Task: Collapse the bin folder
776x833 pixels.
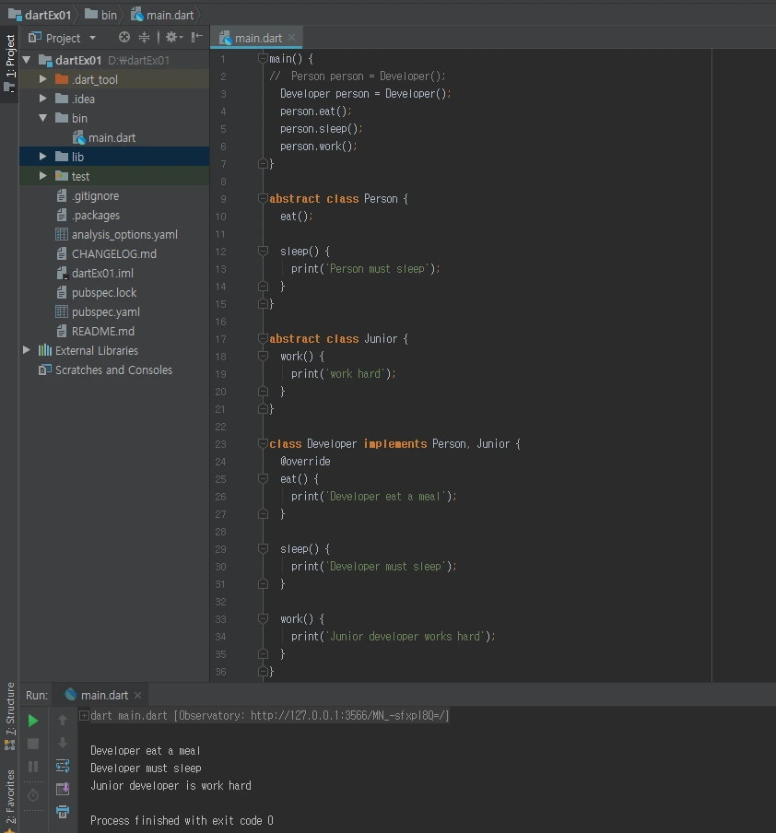Action: (x=42, y=118)
